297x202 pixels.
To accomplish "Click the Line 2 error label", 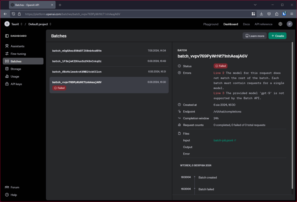I will click(219, 73).
